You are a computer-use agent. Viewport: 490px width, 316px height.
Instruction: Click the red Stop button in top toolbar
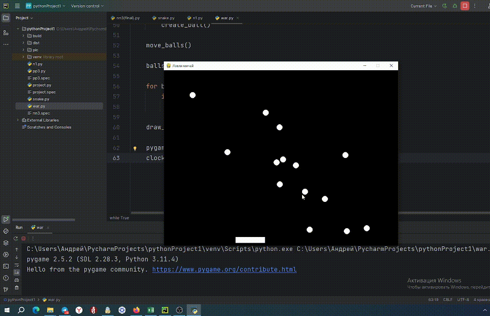tap(465, 6)
